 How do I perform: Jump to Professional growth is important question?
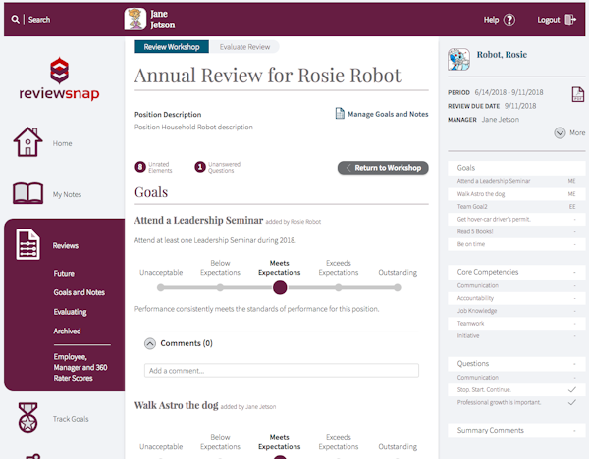click(516, 402)
